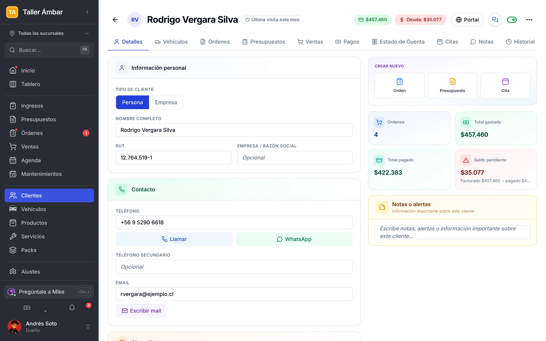Click the Teléfono secundario field
The width and height of the screenshot is (546, 341).
coord(234,267)
